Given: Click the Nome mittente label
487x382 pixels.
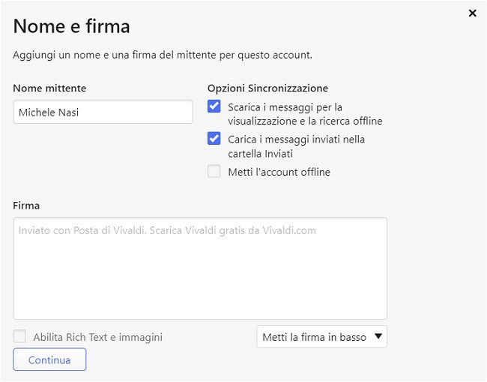Looking at the screenshot, I should point(49,89).
